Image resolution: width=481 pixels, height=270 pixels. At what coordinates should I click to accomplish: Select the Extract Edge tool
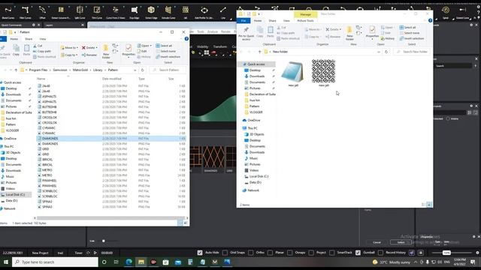pos(151,12)
